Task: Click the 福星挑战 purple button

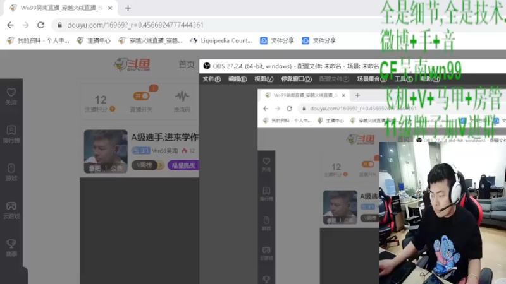Action: (183, 165)
